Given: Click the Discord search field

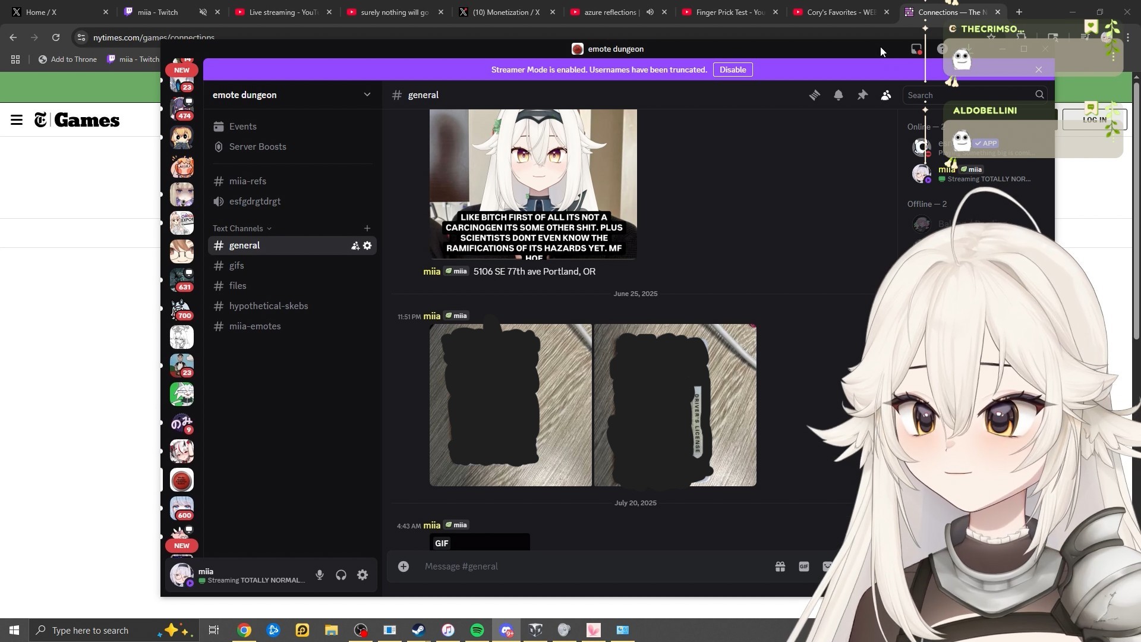Looking at the screenshot, I should [969, 95].
